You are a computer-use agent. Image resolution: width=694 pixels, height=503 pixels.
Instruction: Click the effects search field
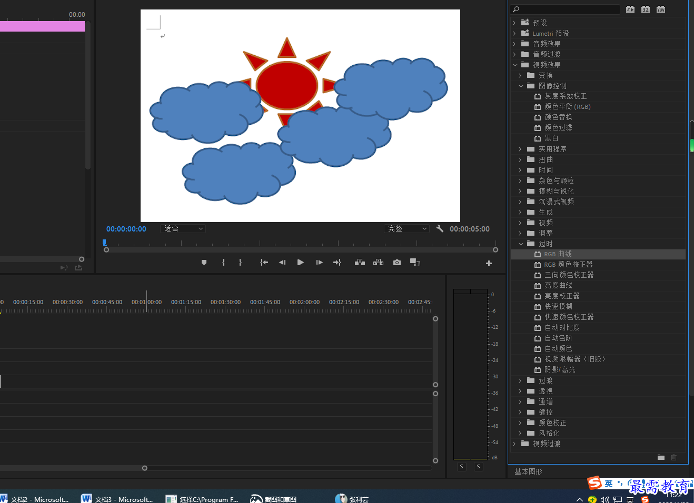(566, 9)
